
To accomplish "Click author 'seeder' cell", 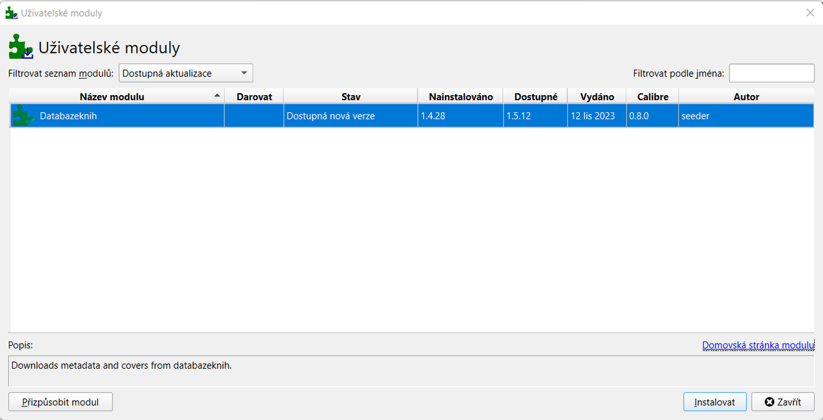I will [x=746, y=116].
